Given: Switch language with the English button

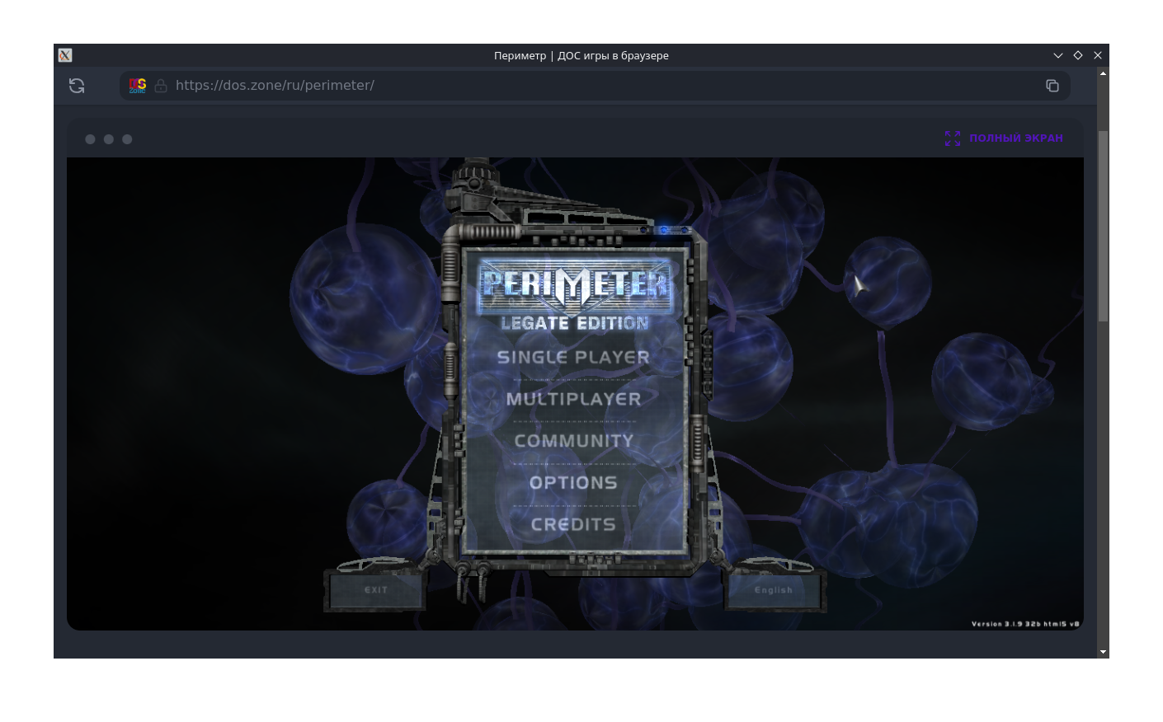Looking at the screenshot, I should click(774, 590).
